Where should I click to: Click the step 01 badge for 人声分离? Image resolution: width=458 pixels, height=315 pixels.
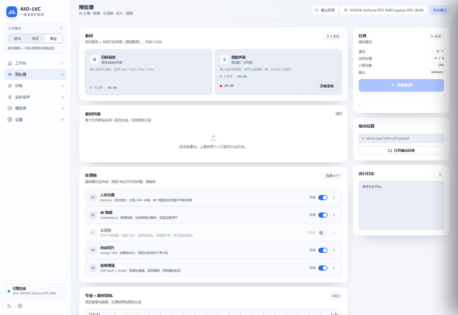(x=93, y=197)
